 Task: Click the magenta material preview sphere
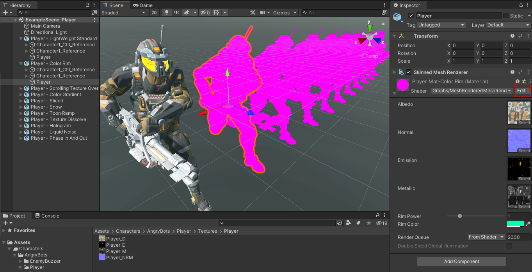[403, 85]
